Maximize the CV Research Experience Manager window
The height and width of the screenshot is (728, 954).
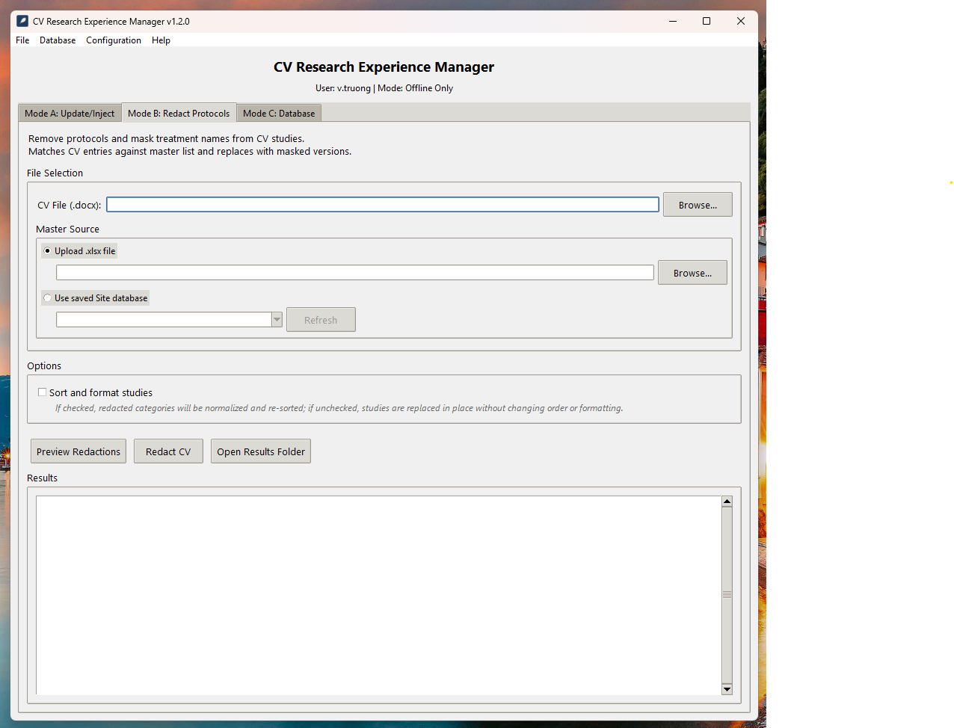(707, 21)
